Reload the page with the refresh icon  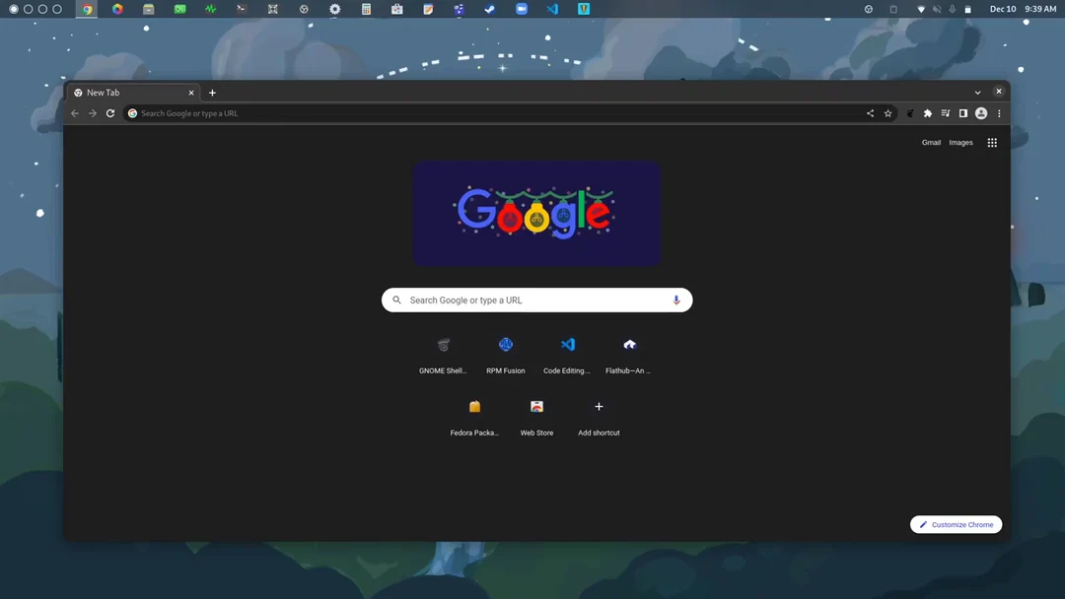(110, 112)
